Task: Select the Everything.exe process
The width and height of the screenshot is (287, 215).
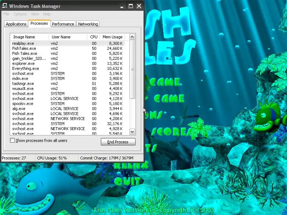Action: (67, 68)
